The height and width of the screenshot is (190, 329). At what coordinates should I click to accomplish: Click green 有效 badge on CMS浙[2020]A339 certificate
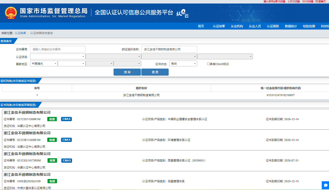pyautogui.click(x=52, y=181)
